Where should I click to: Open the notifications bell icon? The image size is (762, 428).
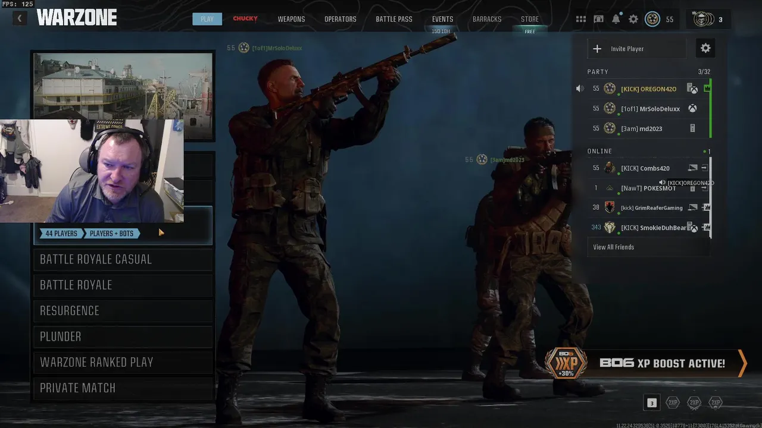pyautogui.click(x=616, y=19)
